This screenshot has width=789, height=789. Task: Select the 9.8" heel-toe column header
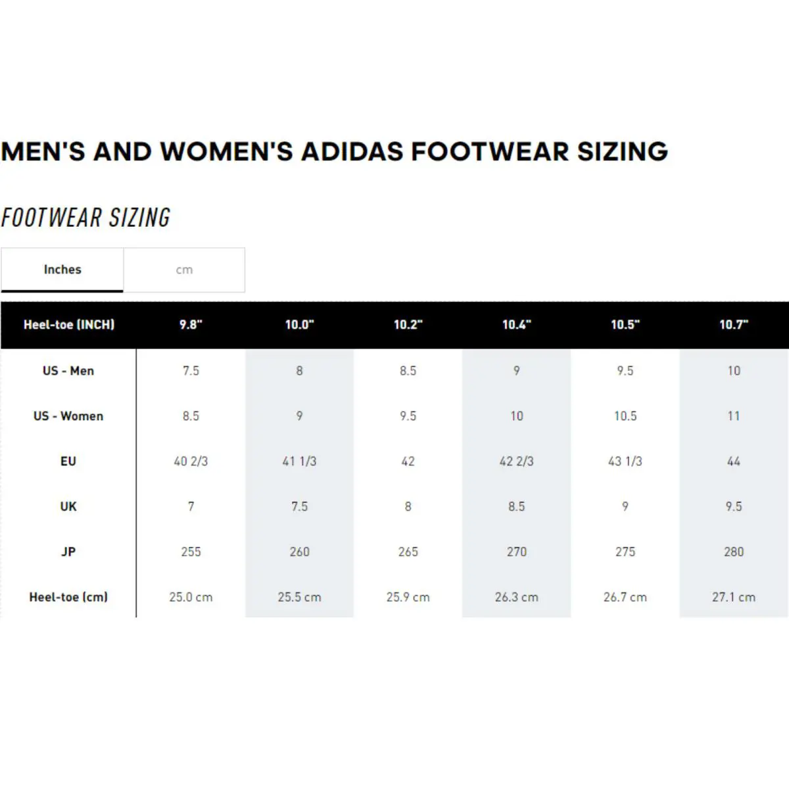tap(191, 325)
